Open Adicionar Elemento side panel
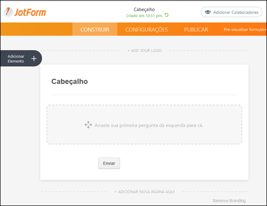Image resolution: width=267 pixels, height=206 pixels. (21, 58)
